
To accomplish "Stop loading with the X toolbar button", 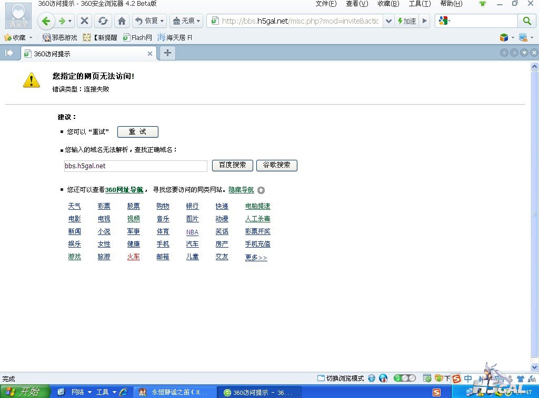I will click(x=84, y=21).
